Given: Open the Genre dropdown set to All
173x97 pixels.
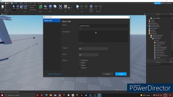Looking at the screenshot, I should click(88, 55).
